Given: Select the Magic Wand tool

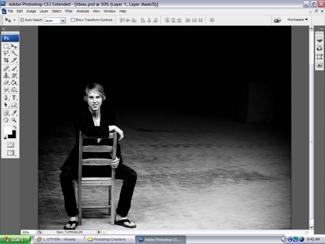Looking at the screenshot, I should 14,53.
